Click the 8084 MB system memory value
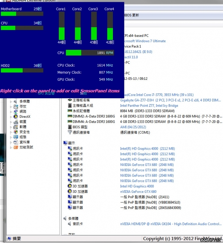223x243 pixels. tap(147, 111)
